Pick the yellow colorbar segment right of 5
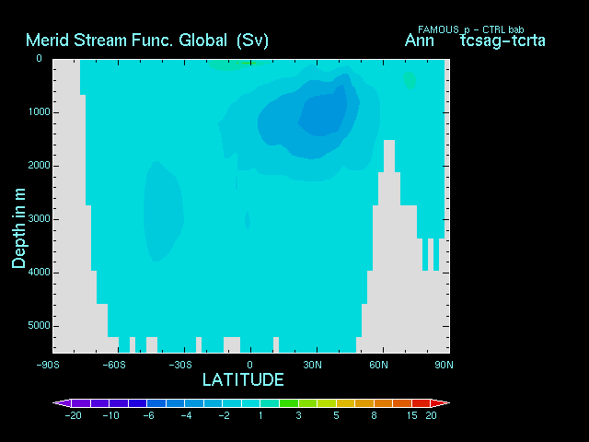The width and height of the screenshot is (589, 442). point(346,403)
